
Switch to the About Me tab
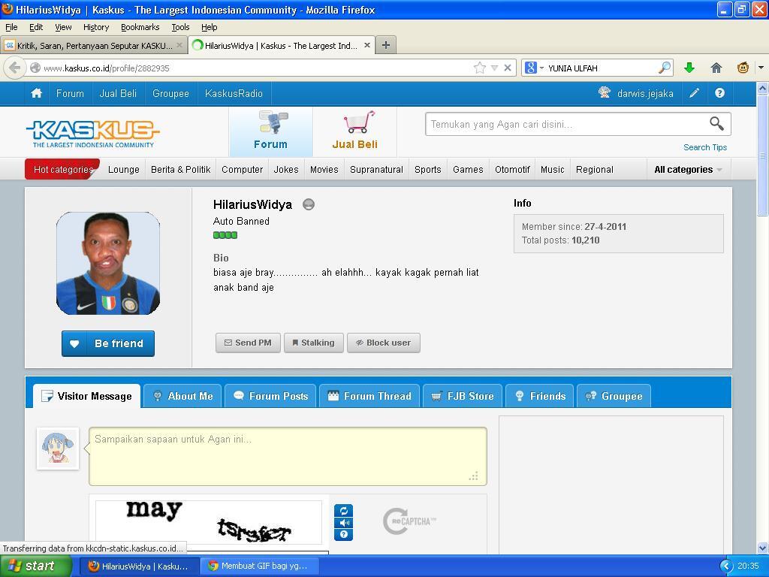[183, 396]
